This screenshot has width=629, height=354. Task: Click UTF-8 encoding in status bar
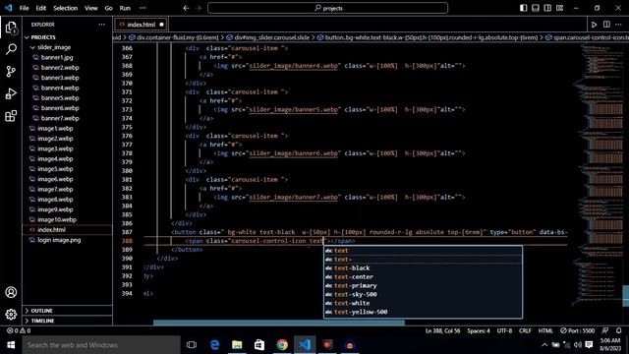(x=504, y=330)
